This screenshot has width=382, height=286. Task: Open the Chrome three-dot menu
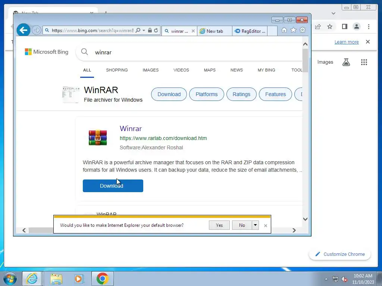(x=369, y=26)
